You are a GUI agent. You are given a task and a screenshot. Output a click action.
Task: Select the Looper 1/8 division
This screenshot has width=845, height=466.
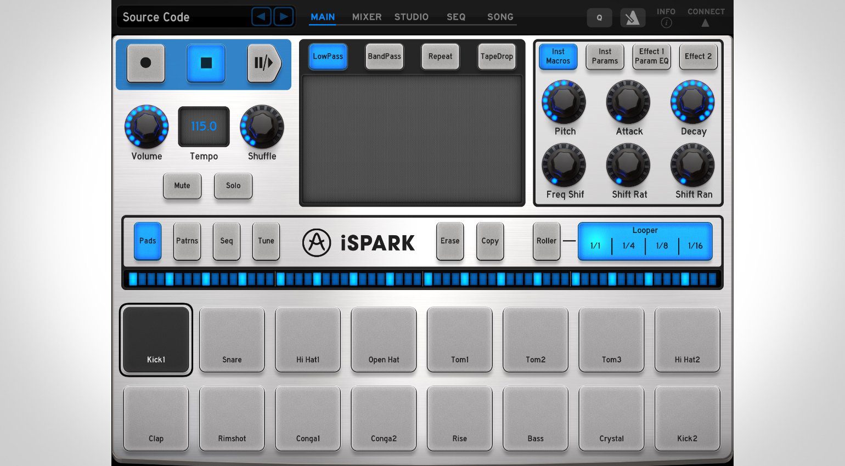(x=662, y=246)
